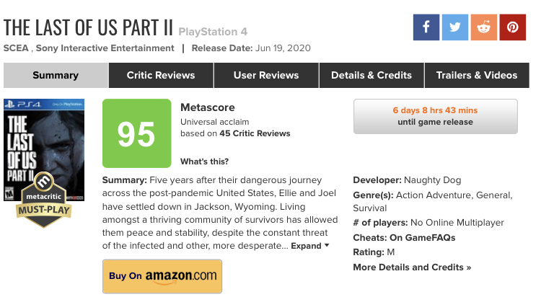This screenshot has height=297, width=541.
Task: Click the Metacritic Must-Play badge
Action: click(44, 200)
